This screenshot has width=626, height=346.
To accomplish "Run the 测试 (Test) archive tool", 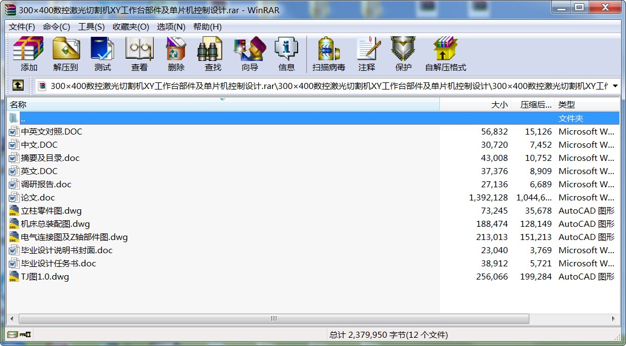I will coord(102,54).
